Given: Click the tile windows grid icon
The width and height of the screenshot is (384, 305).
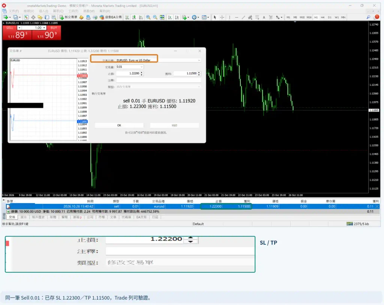Looking at the screenshot, I should coord(162,17).
